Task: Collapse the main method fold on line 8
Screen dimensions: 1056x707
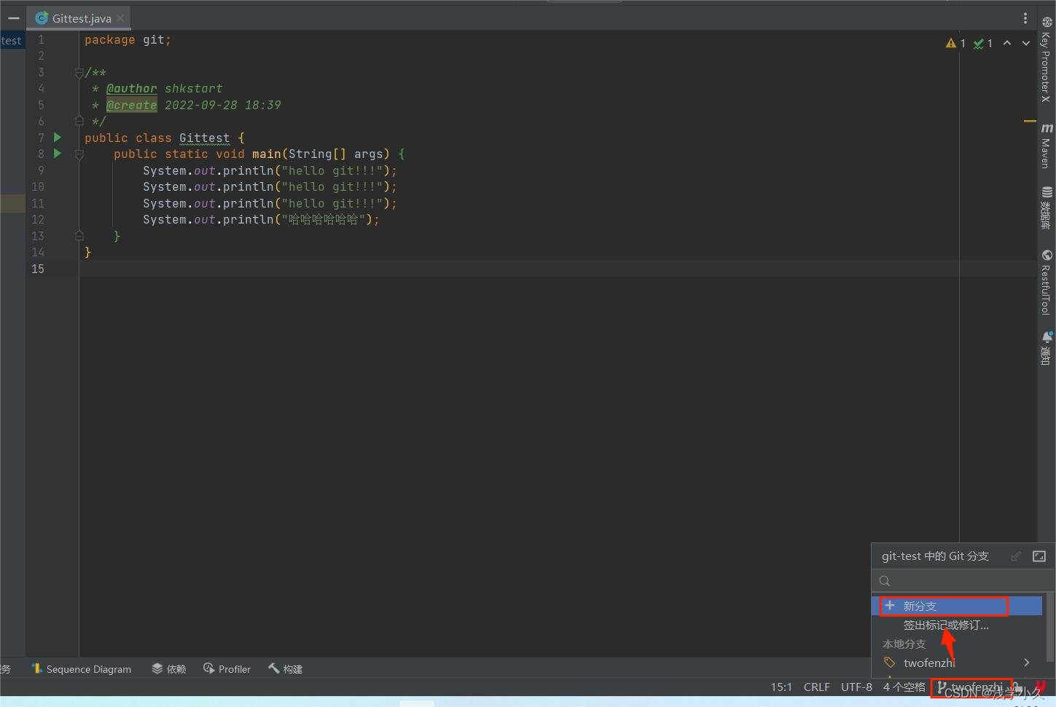Action: coord(79,154)
